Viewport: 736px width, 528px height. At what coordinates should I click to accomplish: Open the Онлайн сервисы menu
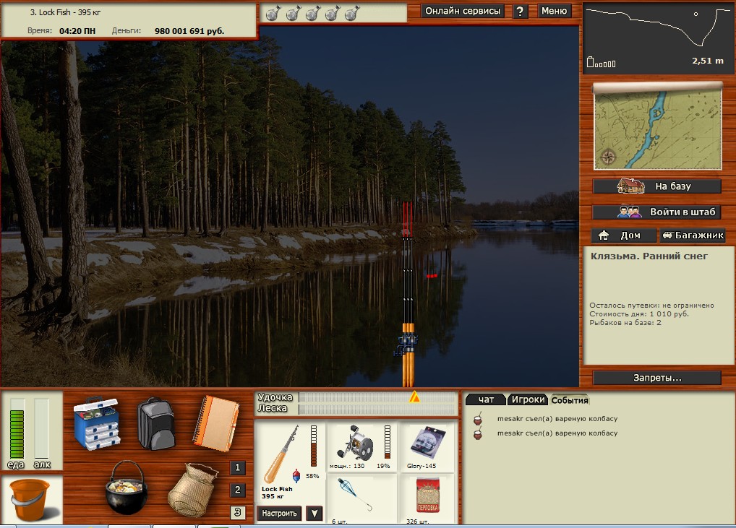(463, 11)
